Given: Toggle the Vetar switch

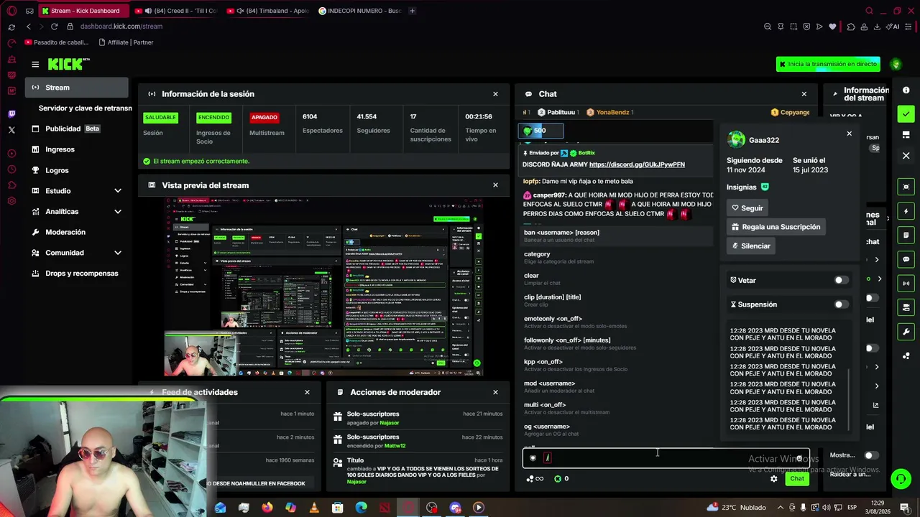Looking at the screenshot, I should coord(840,280).
